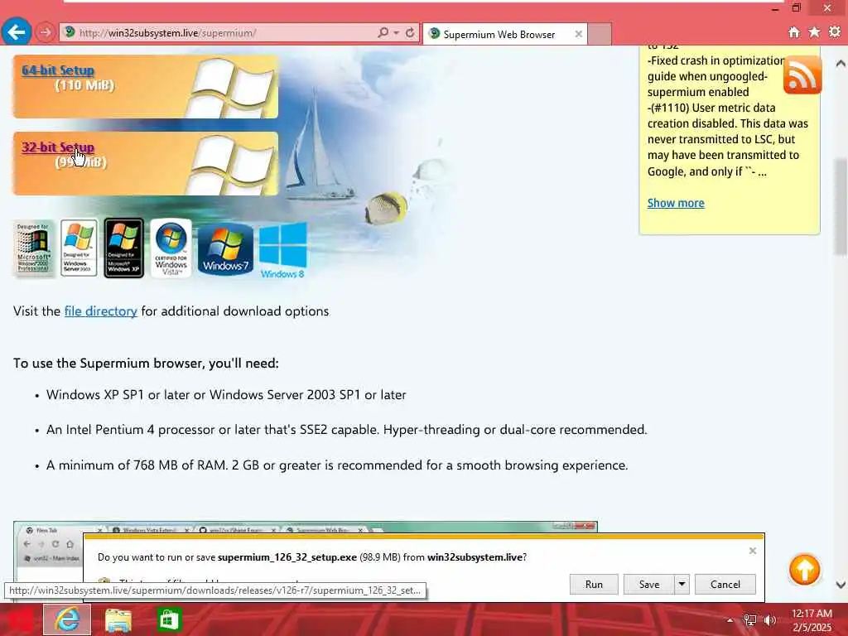The width and height of the screenshot is (848, 636).
Task: Click the Start button on taskbar
Action: [x=20, y=619]
